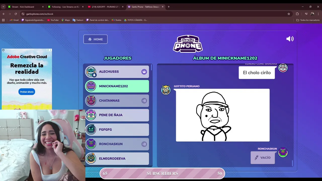This screenshot has width=322, height=181.
Task: Click the ÁLBUM DE MINICKNAME1202 heading
Action: coord(225,58)
